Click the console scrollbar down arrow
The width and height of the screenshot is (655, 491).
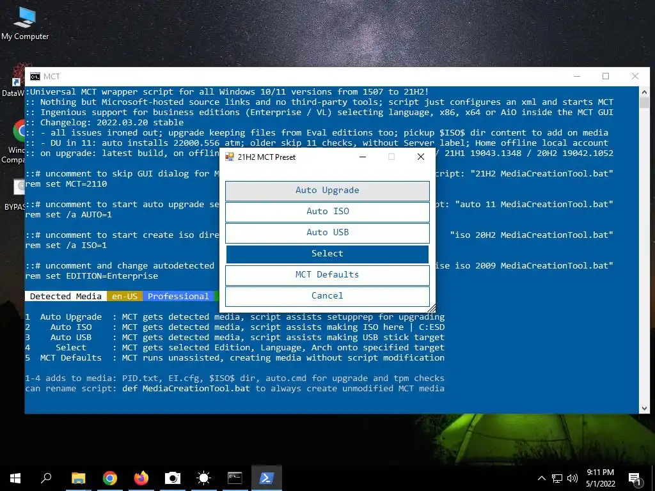644,409
